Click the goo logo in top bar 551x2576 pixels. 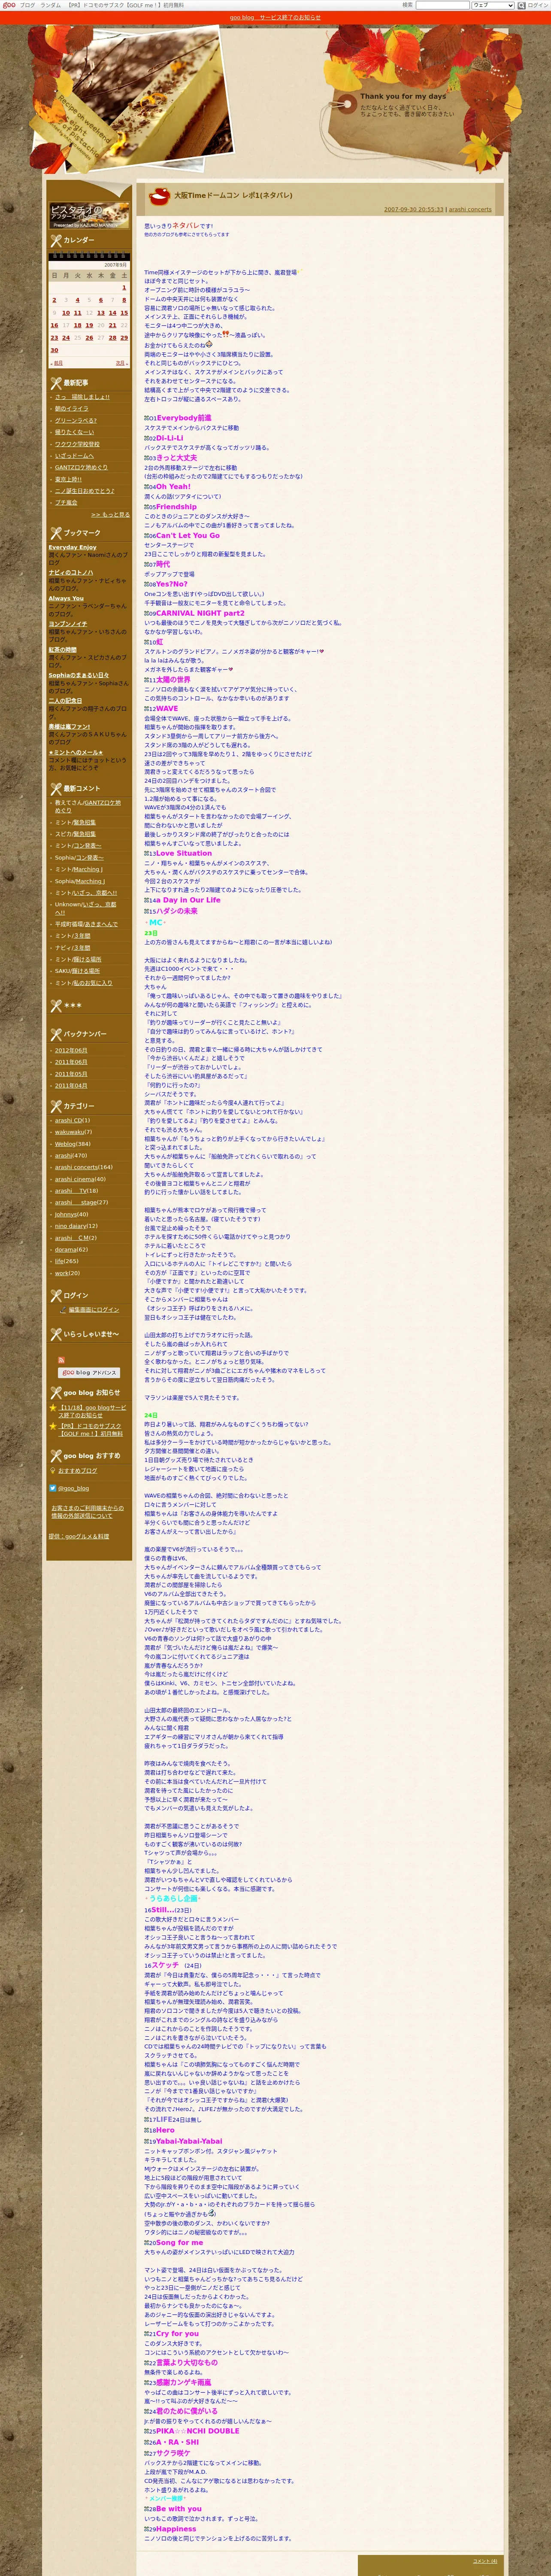pyautogui.click(x=9, y=5)
